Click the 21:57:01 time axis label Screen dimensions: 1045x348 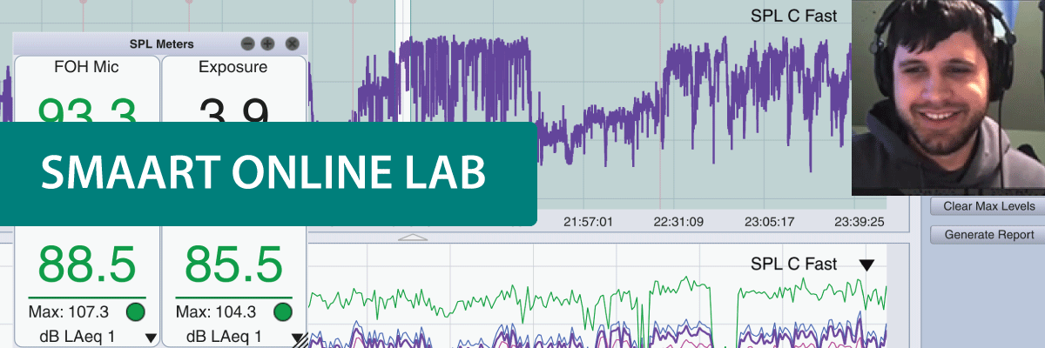click(588, 221)
